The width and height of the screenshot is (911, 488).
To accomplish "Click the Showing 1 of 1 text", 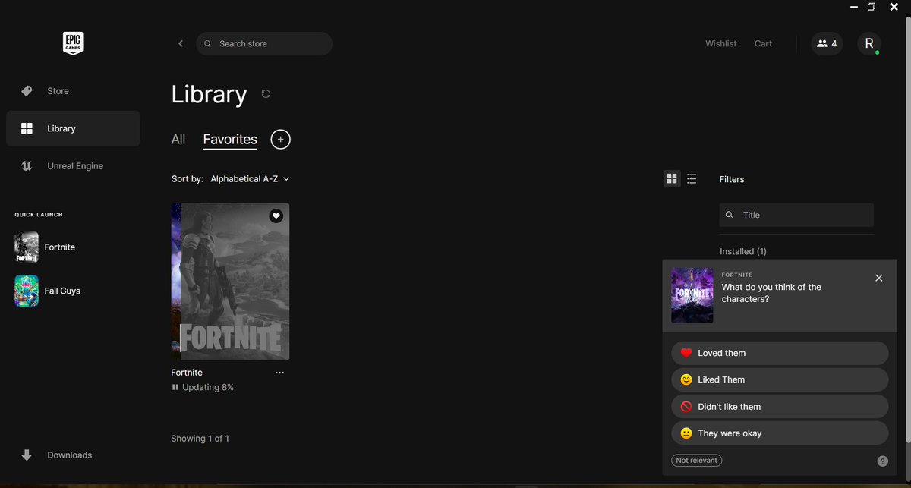I will (x=200, y=439).
